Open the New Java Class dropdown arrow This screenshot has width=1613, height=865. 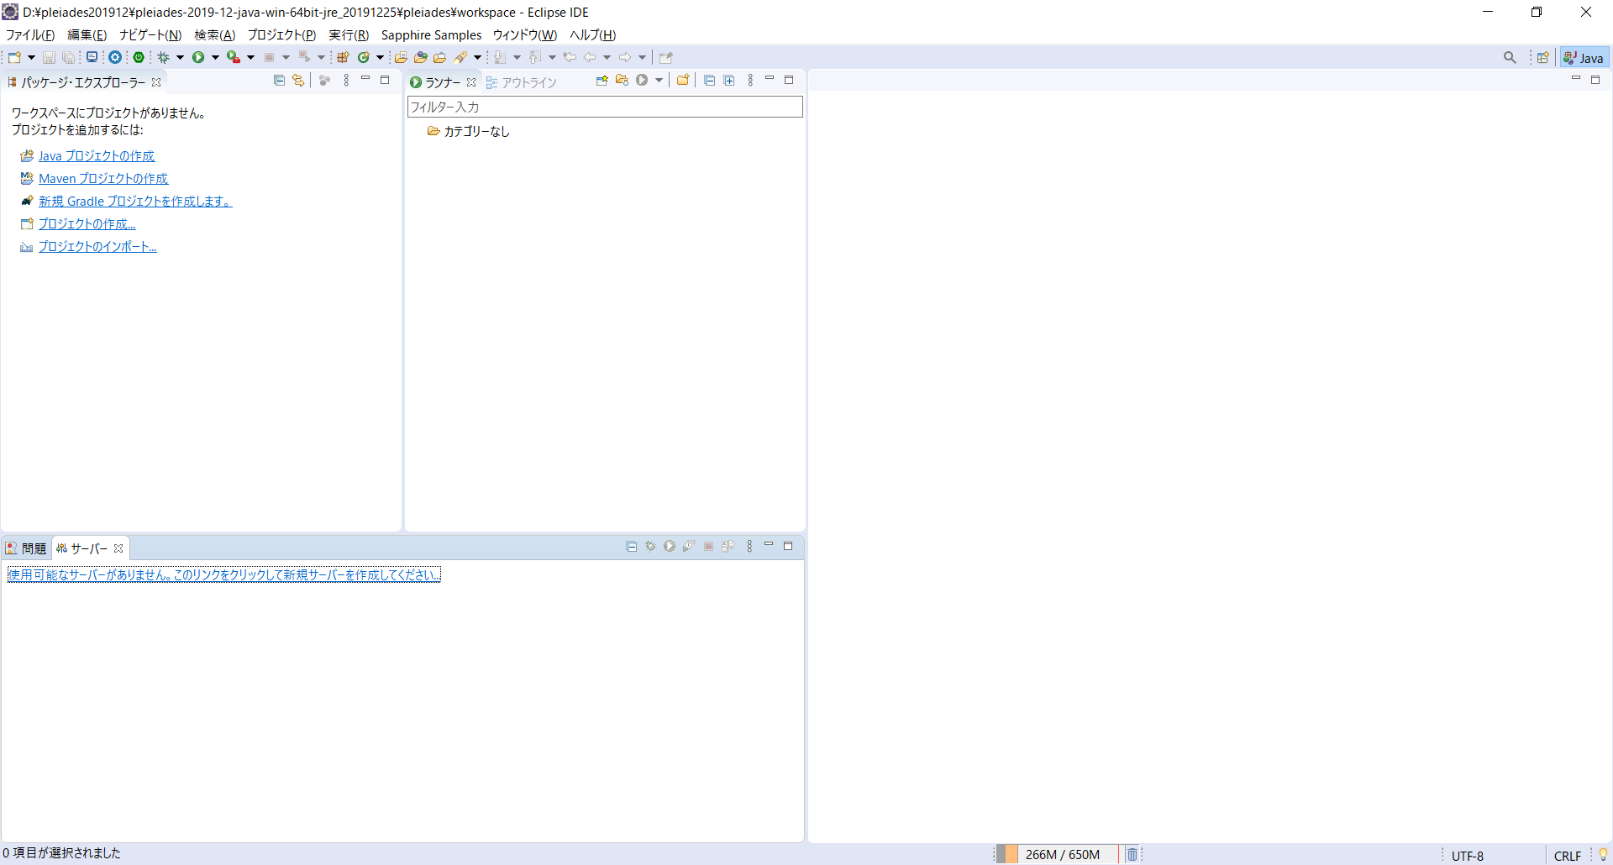click(x=380, y=57)
